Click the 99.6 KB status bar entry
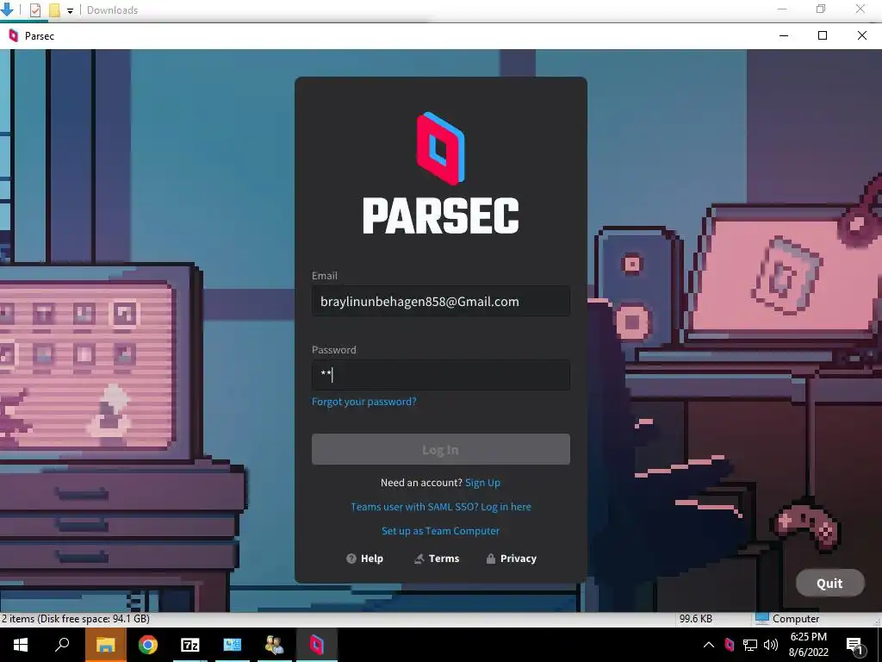Viewport: 882px width, 662px height. coord(695,619)
